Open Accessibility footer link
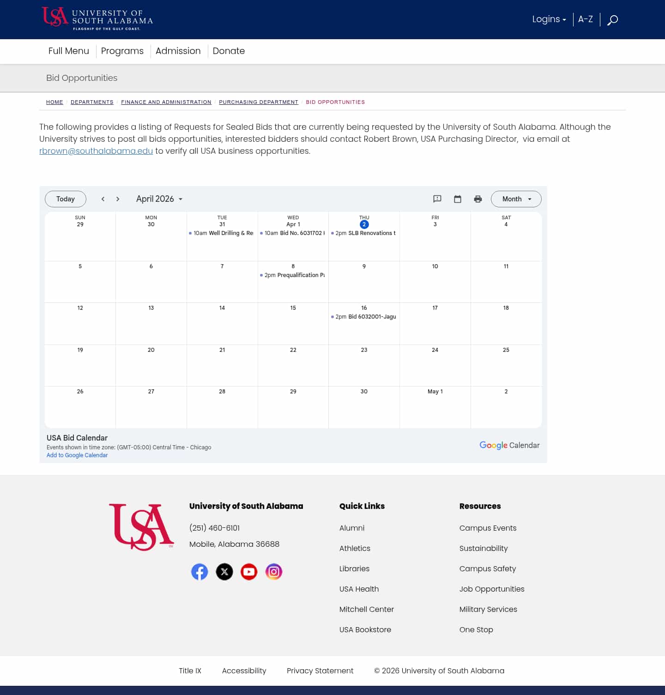Image resolution: width=665 pixels, height=695 pixels. [244, 671]
